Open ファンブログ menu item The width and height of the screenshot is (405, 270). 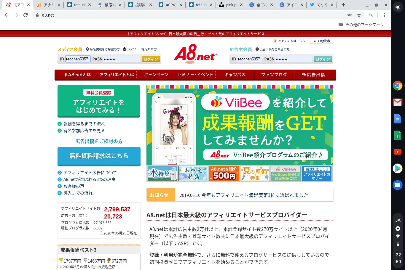click(x=274, y=75)
